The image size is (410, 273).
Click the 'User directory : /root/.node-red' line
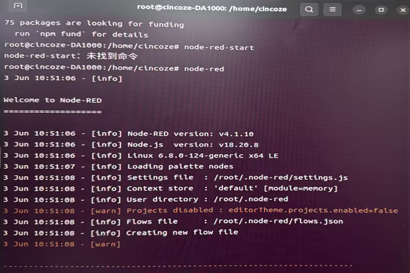click(x=146, y=199)
